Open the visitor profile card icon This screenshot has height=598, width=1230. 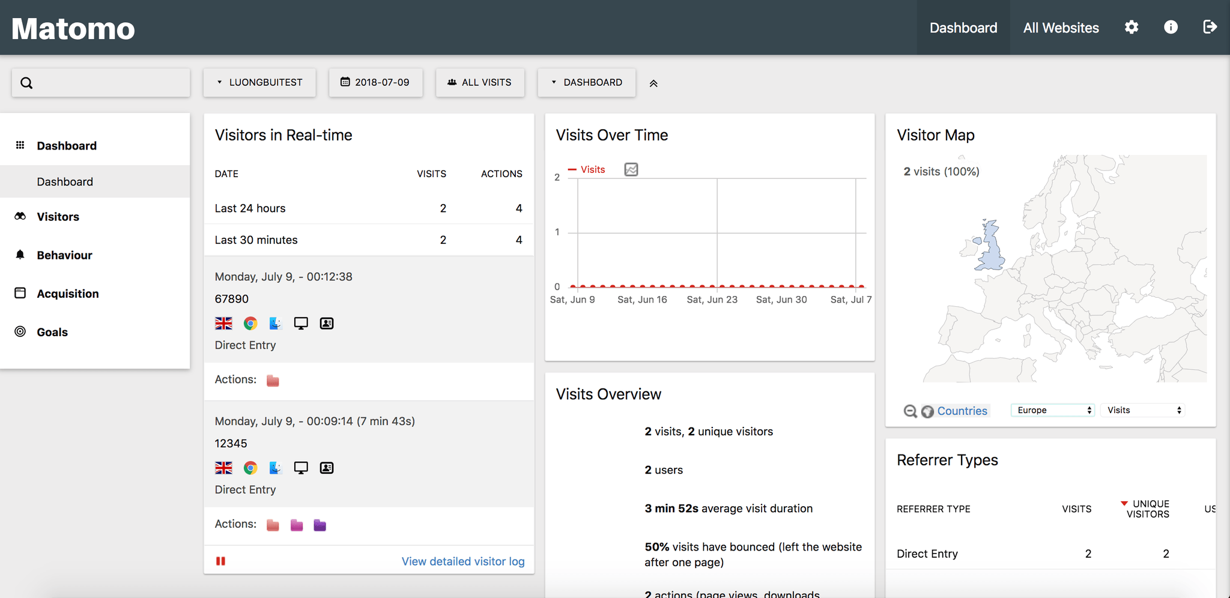point(326,323)
